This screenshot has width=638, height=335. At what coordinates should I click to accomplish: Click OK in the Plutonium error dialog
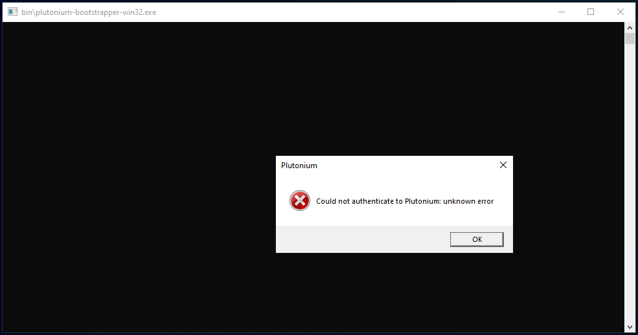click(477, 239)
